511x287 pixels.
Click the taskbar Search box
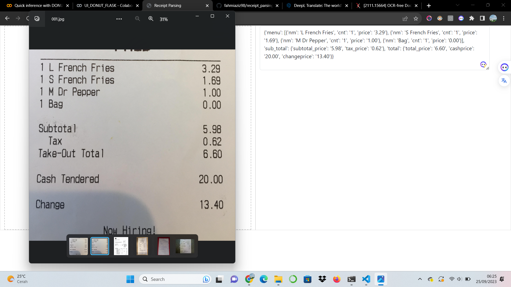click(x=175, y=279)
